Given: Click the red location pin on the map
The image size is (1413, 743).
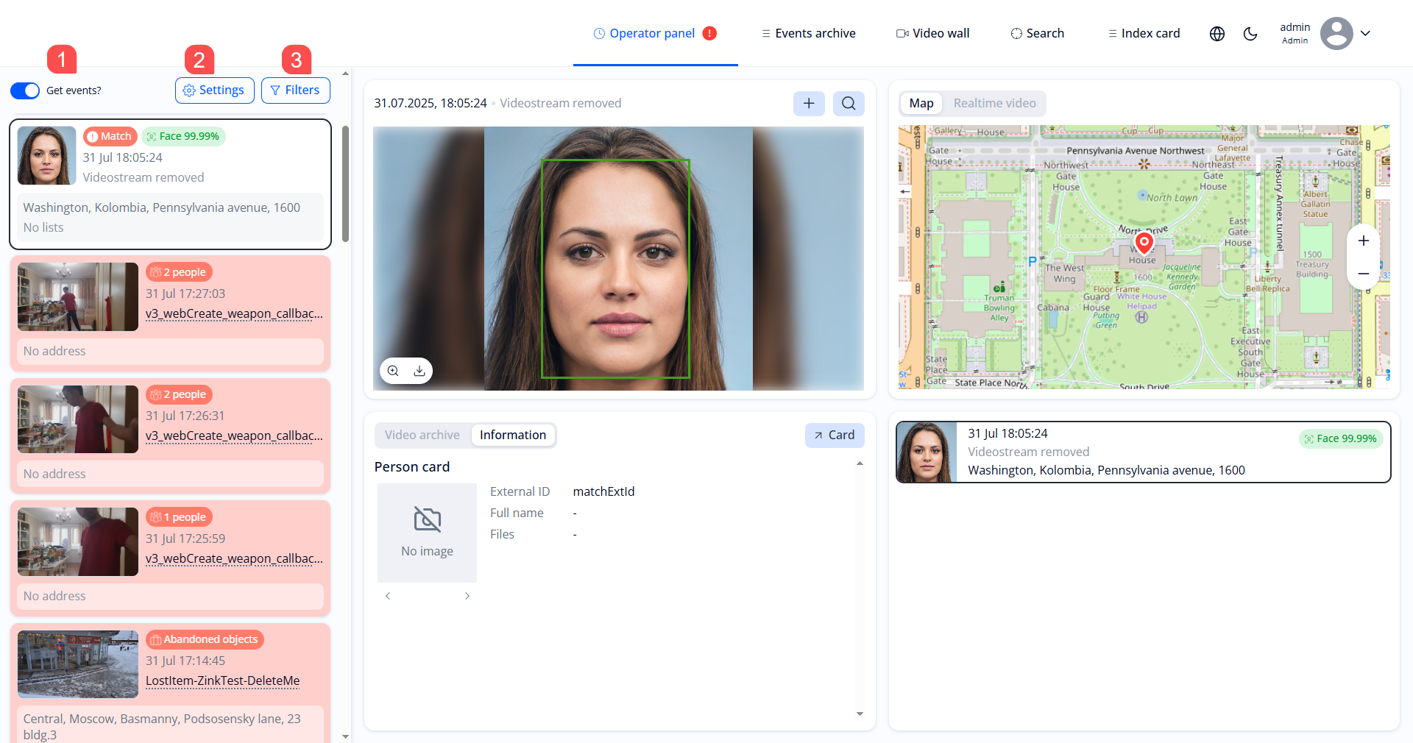Looking at the screenshot, I should tap(1144, 243).
